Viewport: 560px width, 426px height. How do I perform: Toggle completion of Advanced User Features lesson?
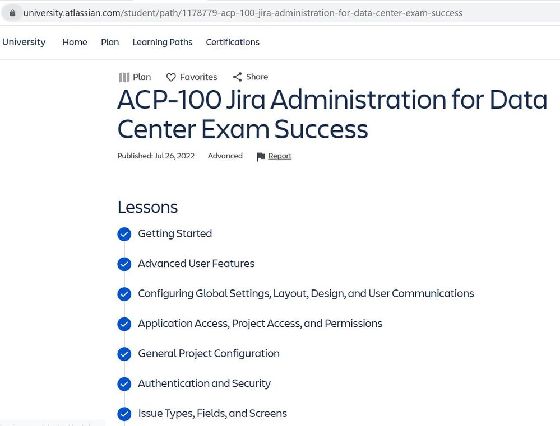pyautogui.click(x=124, y=264)
